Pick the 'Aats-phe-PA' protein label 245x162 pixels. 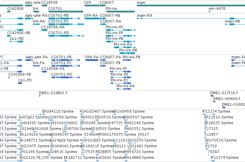coord(37,57)
